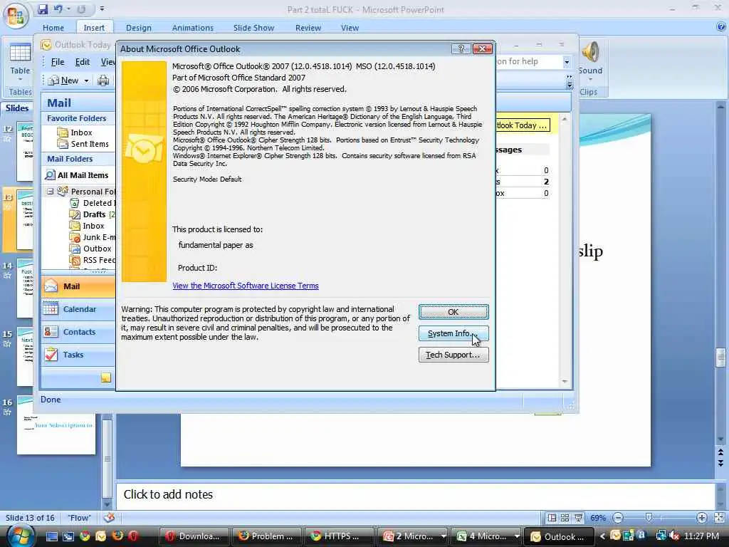Image resolution: width=729 pixels, height=547 pixels.
Task: Open the View ribbon tab
Action: click(x=350, y=28)
